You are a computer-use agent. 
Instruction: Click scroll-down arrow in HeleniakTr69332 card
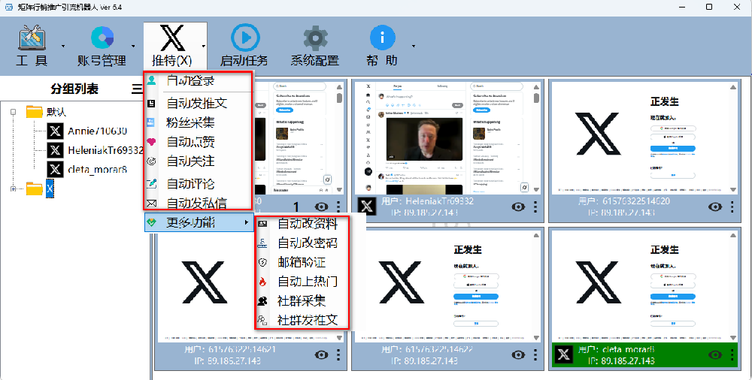[x=536, y=190]
